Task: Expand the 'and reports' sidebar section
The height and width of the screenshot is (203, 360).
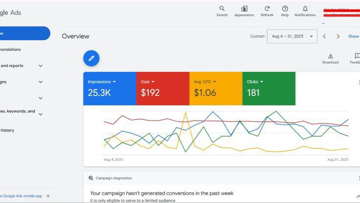Action: pyautogui.click(x=41, y=66)
